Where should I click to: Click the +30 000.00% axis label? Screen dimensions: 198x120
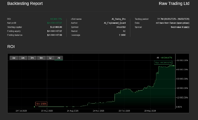click(x=182, y=79)
